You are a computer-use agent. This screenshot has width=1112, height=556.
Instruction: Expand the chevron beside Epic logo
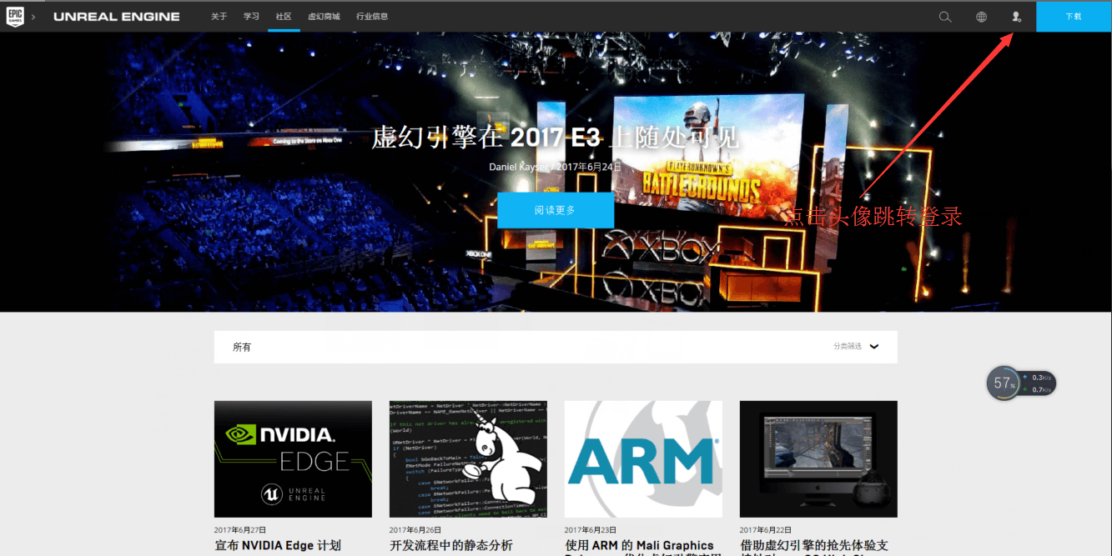point(33,17)
